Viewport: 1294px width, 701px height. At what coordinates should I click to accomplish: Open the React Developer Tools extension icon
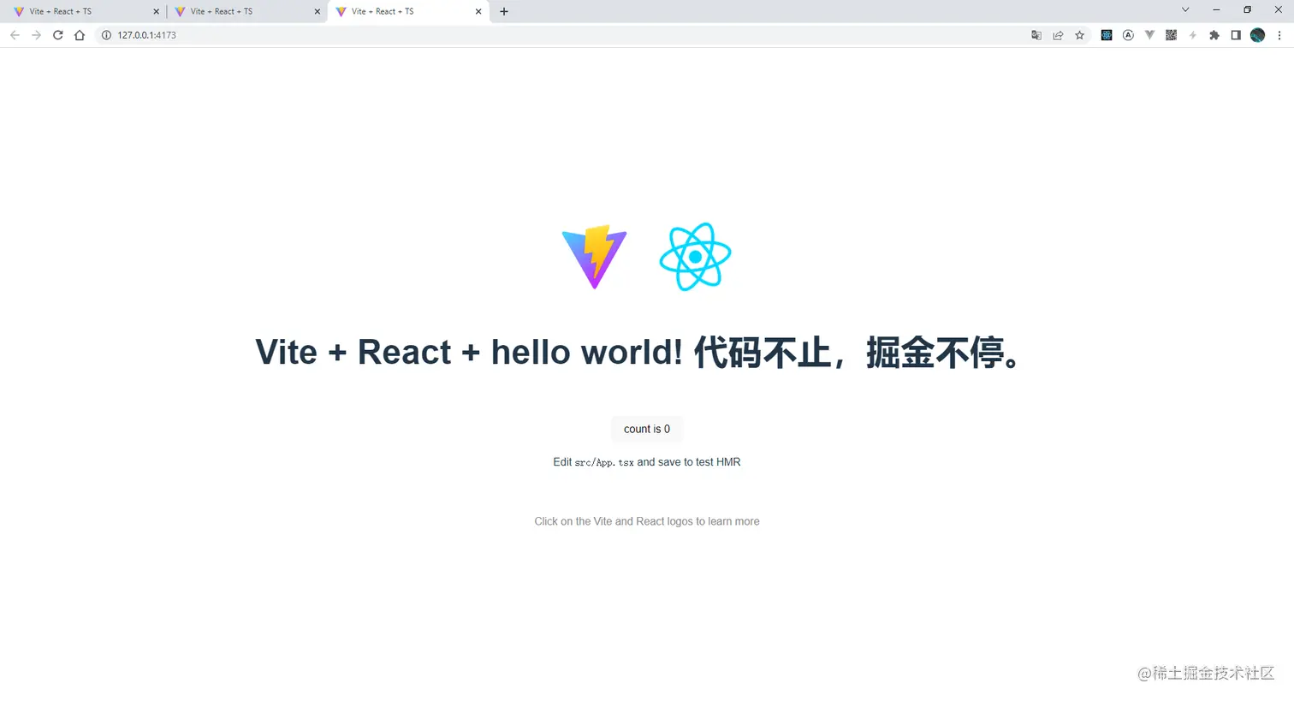[1107, 35]
